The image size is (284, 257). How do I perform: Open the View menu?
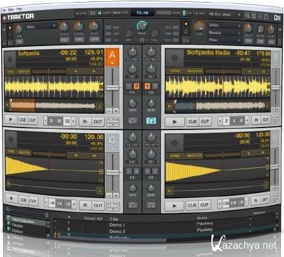click(x=11, y=9)
